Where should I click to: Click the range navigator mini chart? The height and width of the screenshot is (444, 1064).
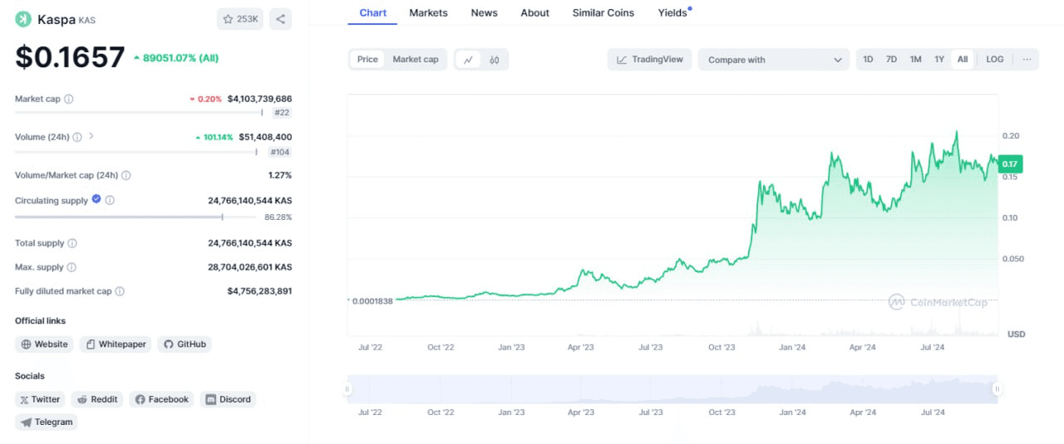672,389
